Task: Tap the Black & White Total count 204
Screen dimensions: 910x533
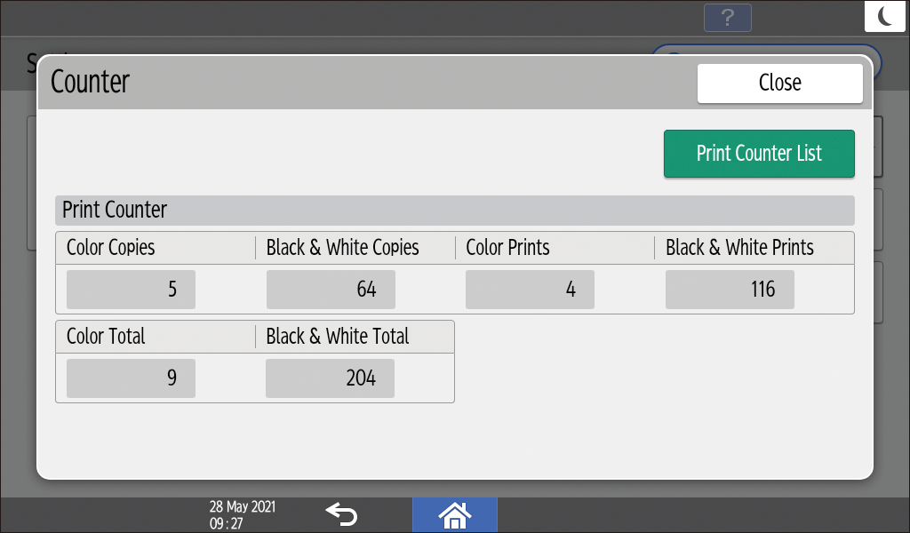Action: pyautogui.click(x=330, y=378)
